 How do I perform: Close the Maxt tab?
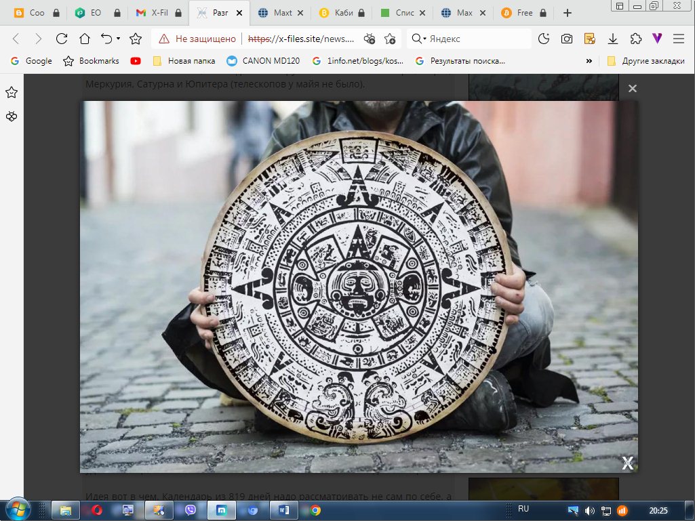300,14
